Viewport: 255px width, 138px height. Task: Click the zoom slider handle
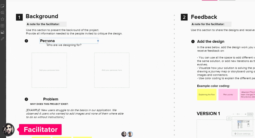pos(237,114)
